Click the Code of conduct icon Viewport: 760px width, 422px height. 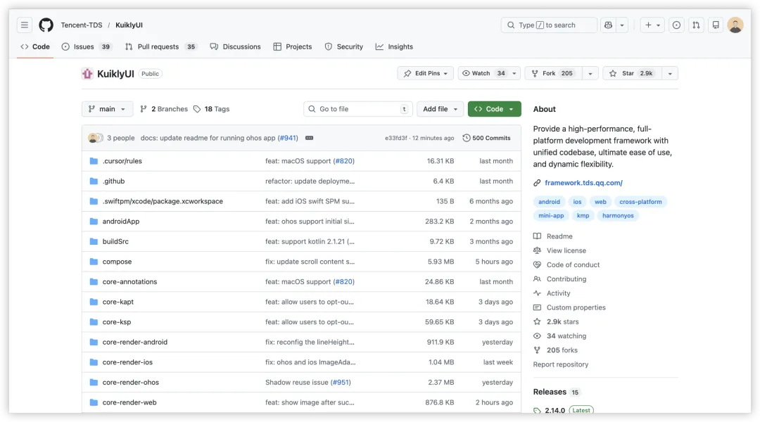pos(537,265)
